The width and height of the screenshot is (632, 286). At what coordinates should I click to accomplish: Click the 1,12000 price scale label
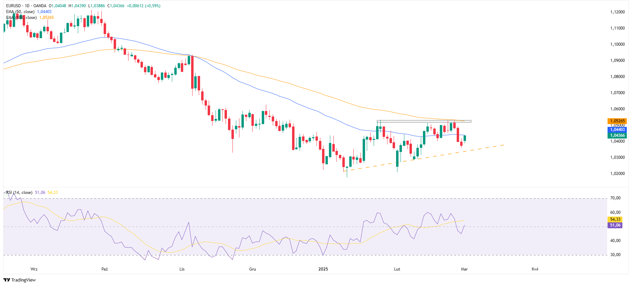[617, 12]
